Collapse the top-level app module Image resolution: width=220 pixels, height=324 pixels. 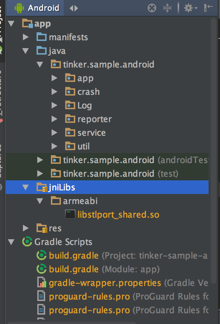coord(11,24)
